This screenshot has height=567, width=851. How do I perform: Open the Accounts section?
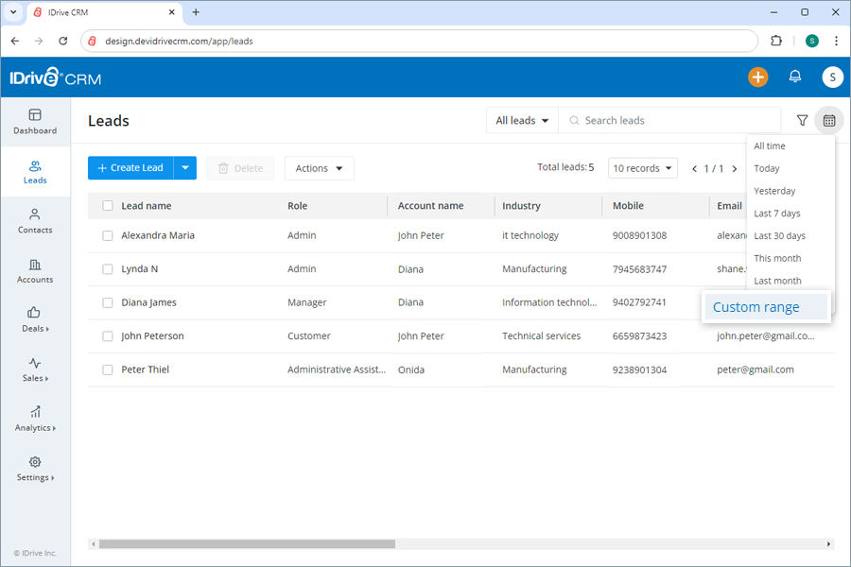coord(35,273)
